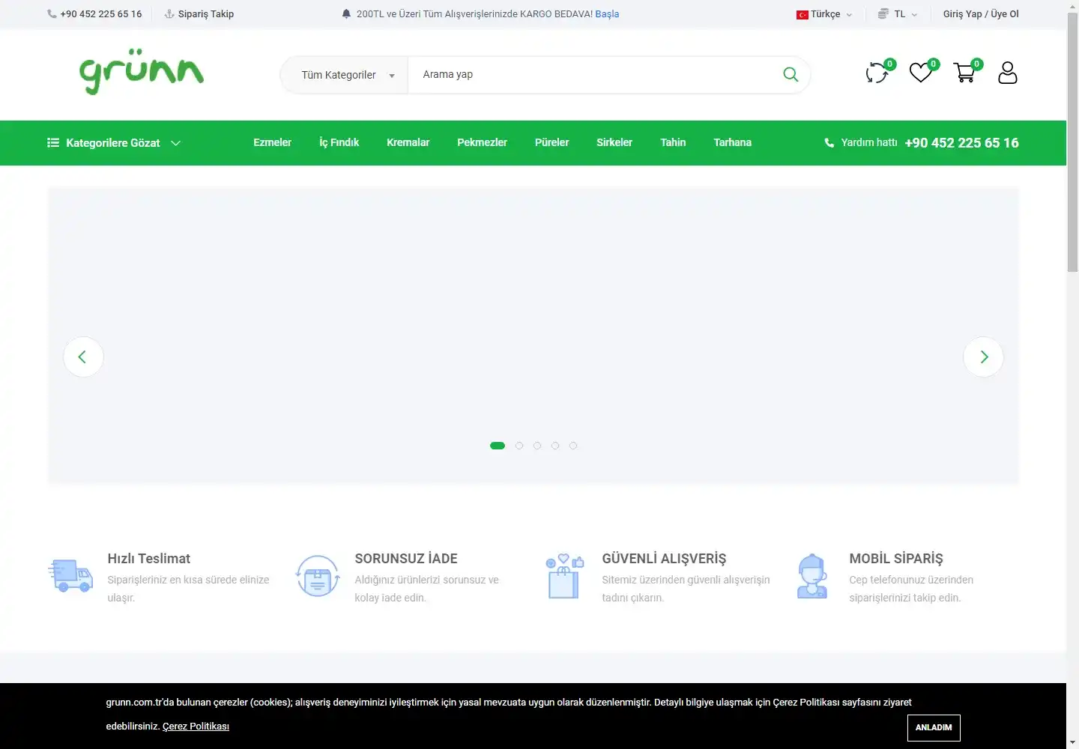Open the Tüm Kategoriler dropdown

(x=345, y=75)
